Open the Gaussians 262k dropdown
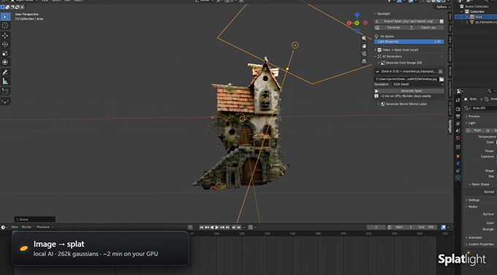The height and width of the screenshot is (275, 497). tap(418, 85)
